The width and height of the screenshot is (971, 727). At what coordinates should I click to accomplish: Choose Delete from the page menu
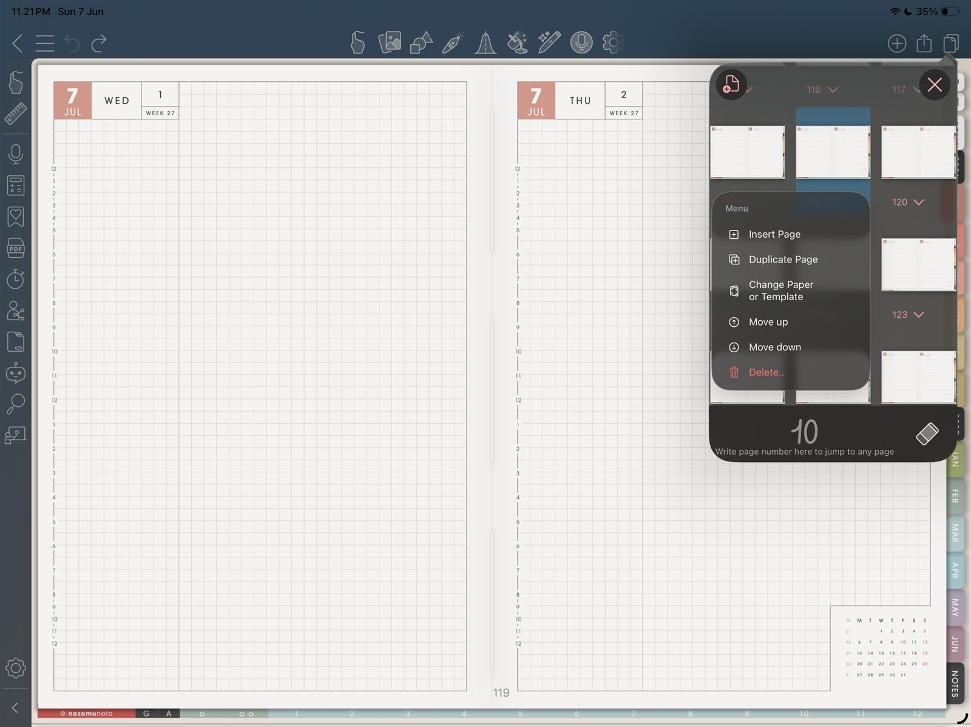tap(791, 372)
